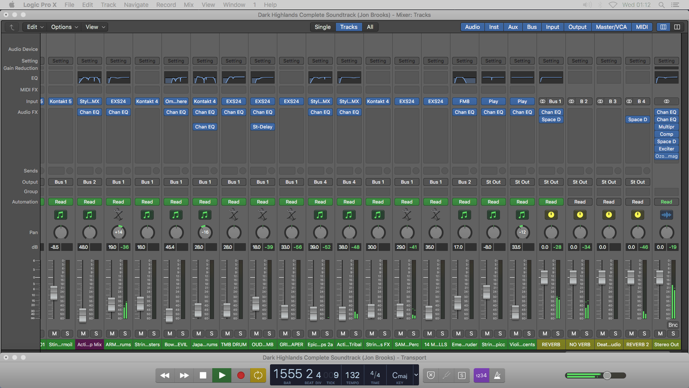This screenshot has height=388, width=689.
Task: Click the Solo S button in Transport
Action: coord(461,375)
